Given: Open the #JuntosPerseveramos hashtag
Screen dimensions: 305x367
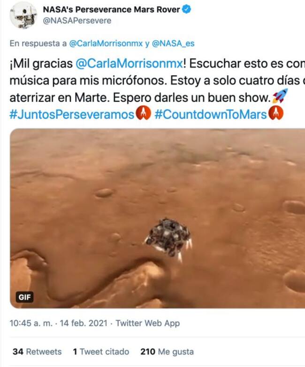Looking at the screenshot, I should coord(72,114).
